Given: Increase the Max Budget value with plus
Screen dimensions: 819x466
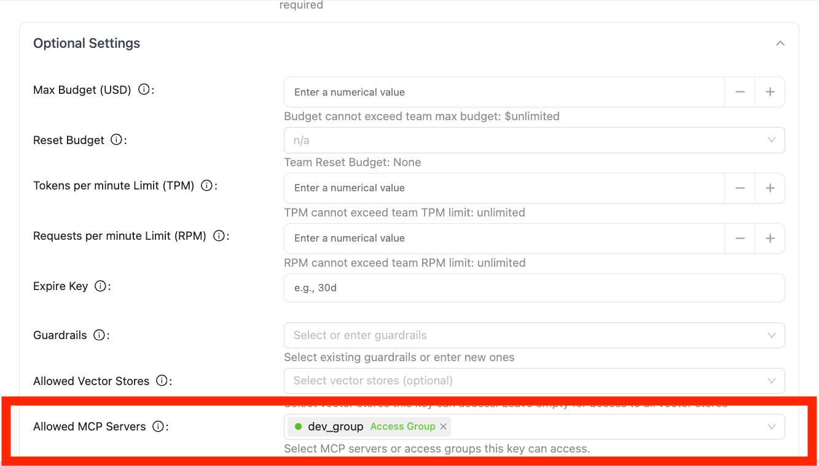Looking at the screenshot, I should (x=770, y=92).
